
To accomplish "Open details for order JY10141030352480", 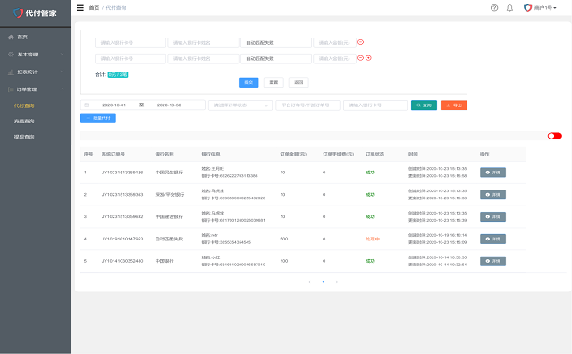I will tap(492, 261).
